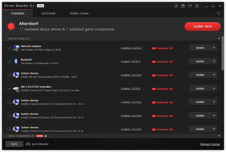Click the Back button
The height and width of the screenshot is (152, 226).
pos(14,144)
